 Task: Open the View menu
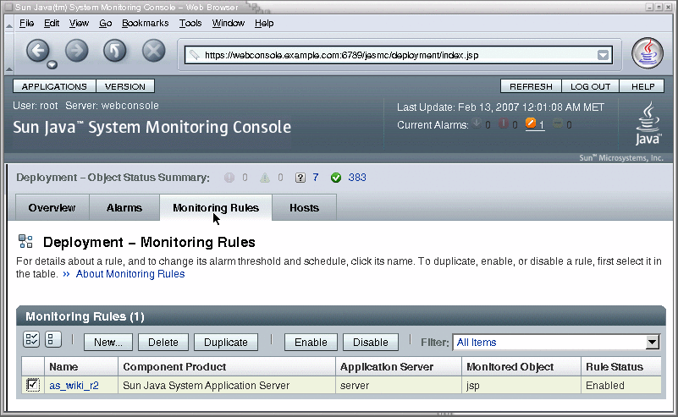click(x=79, y=24)
